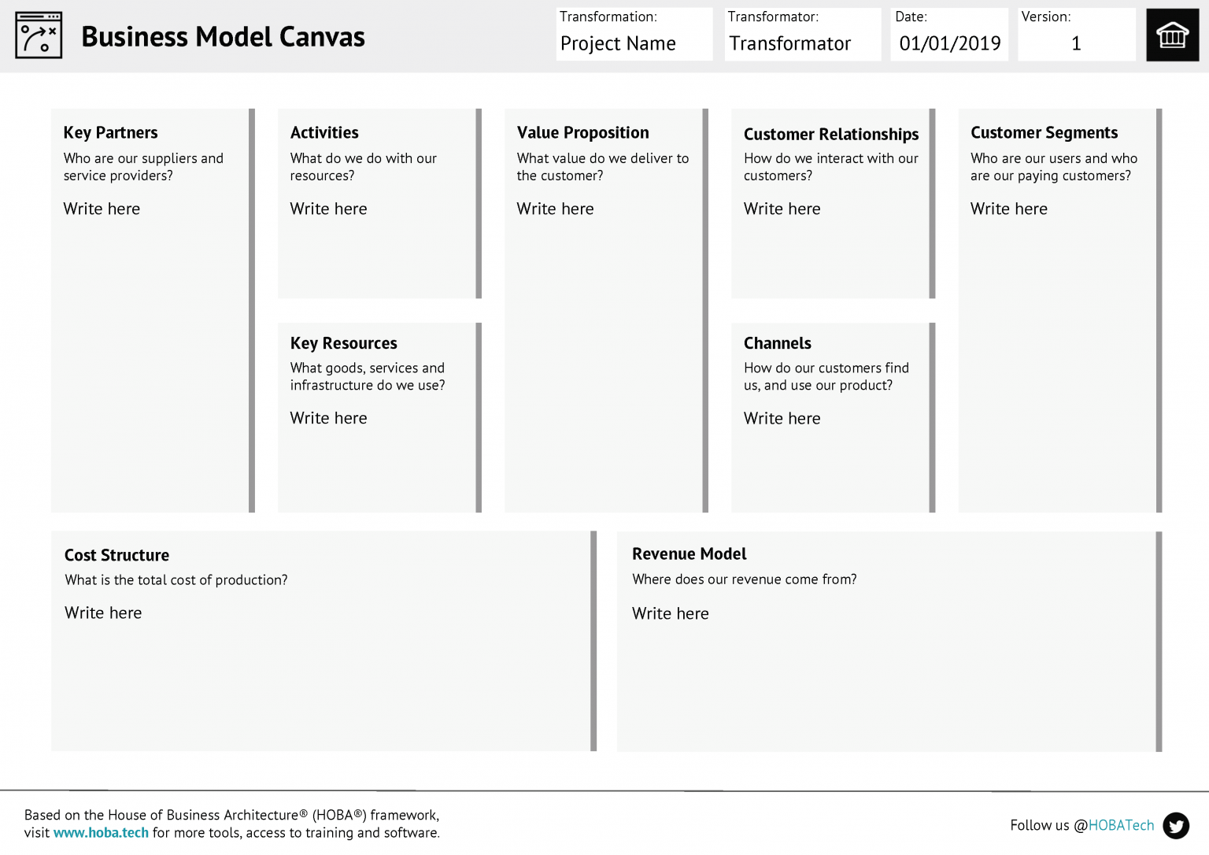The width and height of the screenshot is (1209, 855).
Task: Follow the @HOBATech link
Action: pos(1119,825)
